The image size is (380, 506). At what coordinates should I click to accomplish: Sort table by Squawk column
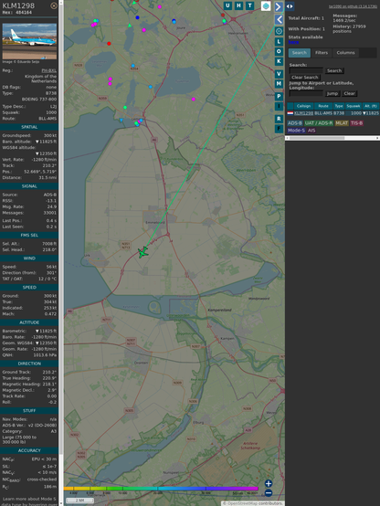click(354, 106)
